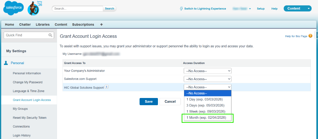The height and width of the screenshot is (139, 318).
Task: Click Switch to Lightning Experience link
Action: coord(205,9)
